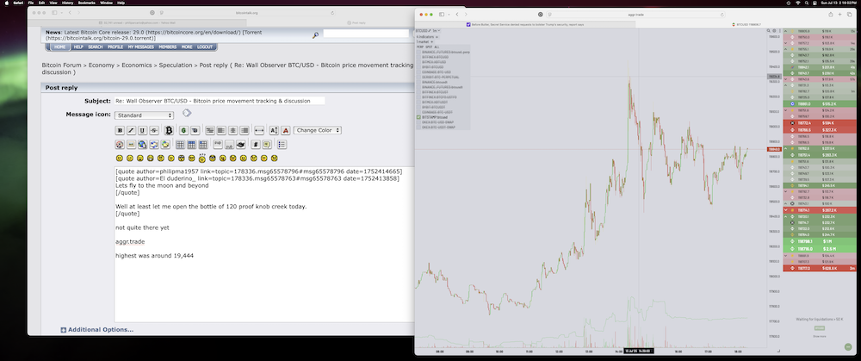The height and width of the screenshot is (361, 861).
Task: Open the History menu in menu bar
Action: tap(67, 3)
